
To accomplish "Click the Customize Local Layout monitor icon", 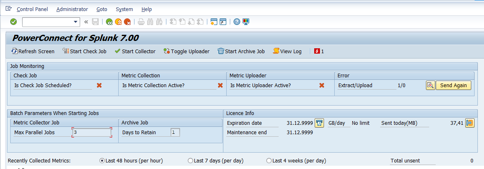I will pos(246,22).
